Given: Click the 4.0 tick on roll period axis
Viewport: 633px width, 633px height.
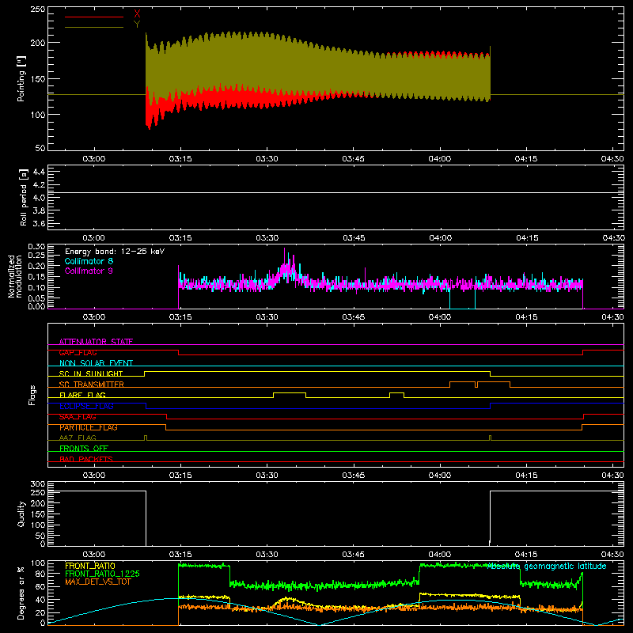Looking at the screenshot, I should click(x=39, y=197).
